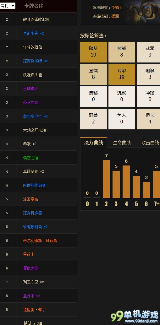The image size is (160, 325).
Task: Click the 总计：30 total text
Action: pyautogui.click(x=33, y=323)
